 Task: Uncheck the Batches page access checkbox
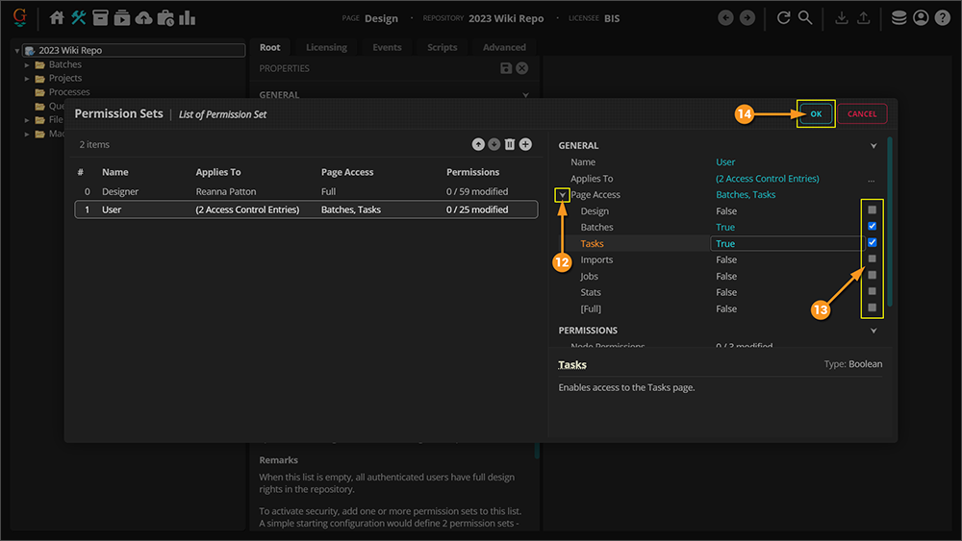tap(872, 227)
